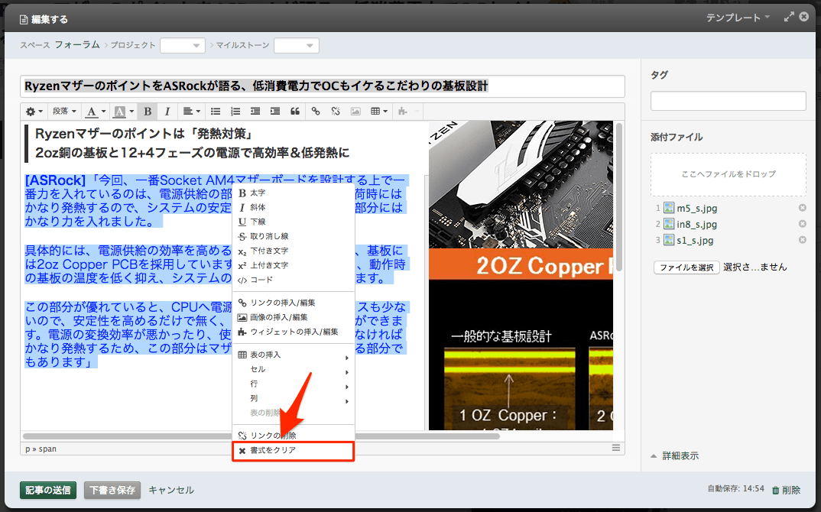The width and height of the screenshot is (821, 512).
Task: Toggle bold formatting in the editor toolbar
Action: [148, 112]
